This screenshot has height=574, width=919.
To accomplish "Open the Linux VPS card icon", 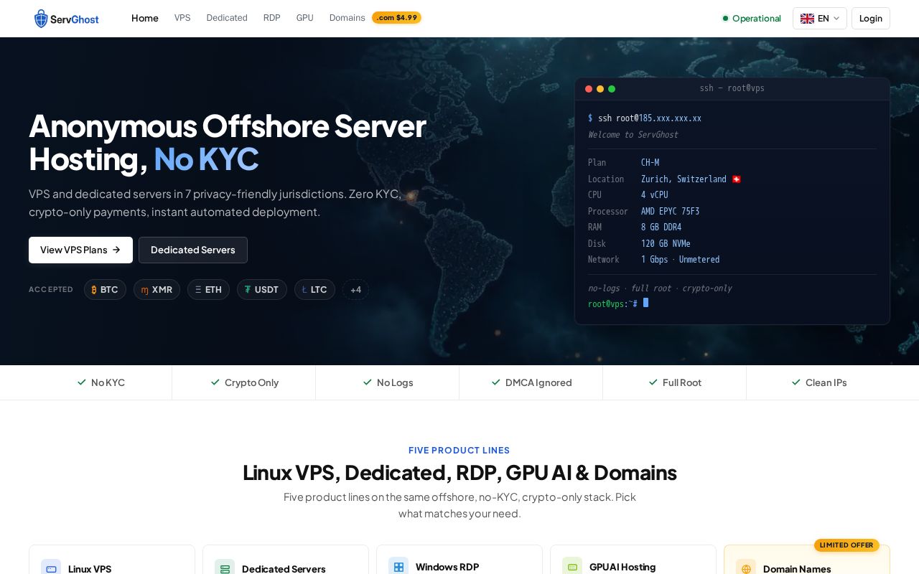I will 51,569.
